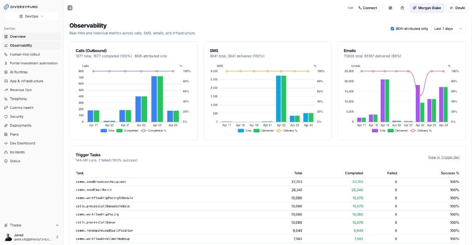Click the Revenue Ops trend icon

[6, 90]
